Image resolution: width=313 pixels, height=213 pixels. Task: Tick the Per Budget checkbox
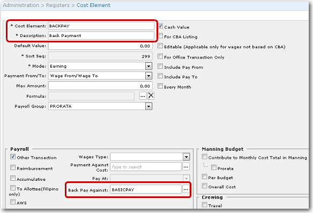click(204, 177)
